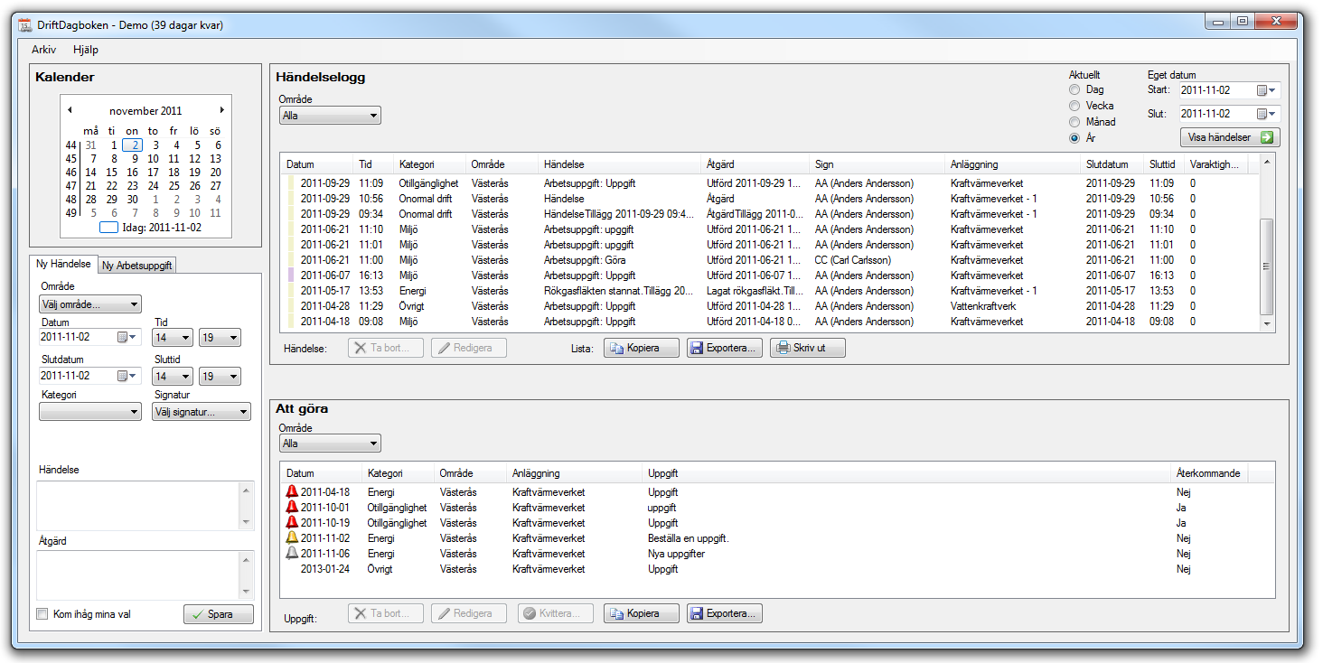Enable Kom ihåg mina val checkbox
The height and width of the screenshot is (663, 1323).
click(42, 614)
